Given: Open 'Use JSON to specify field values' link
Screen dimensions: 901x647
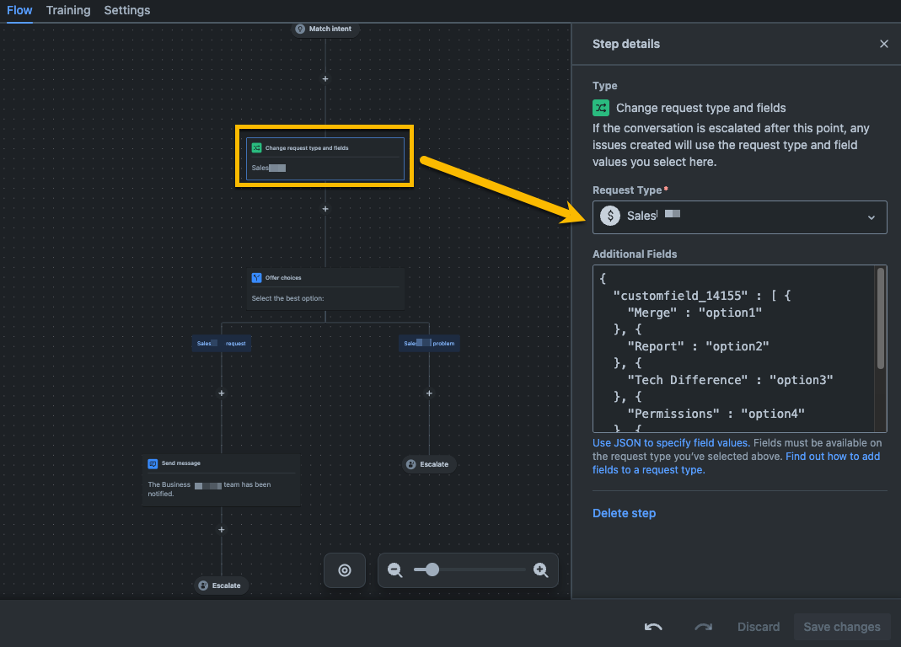Looking at the screenshot, I should pyautogui.click(x=670, y=443).
